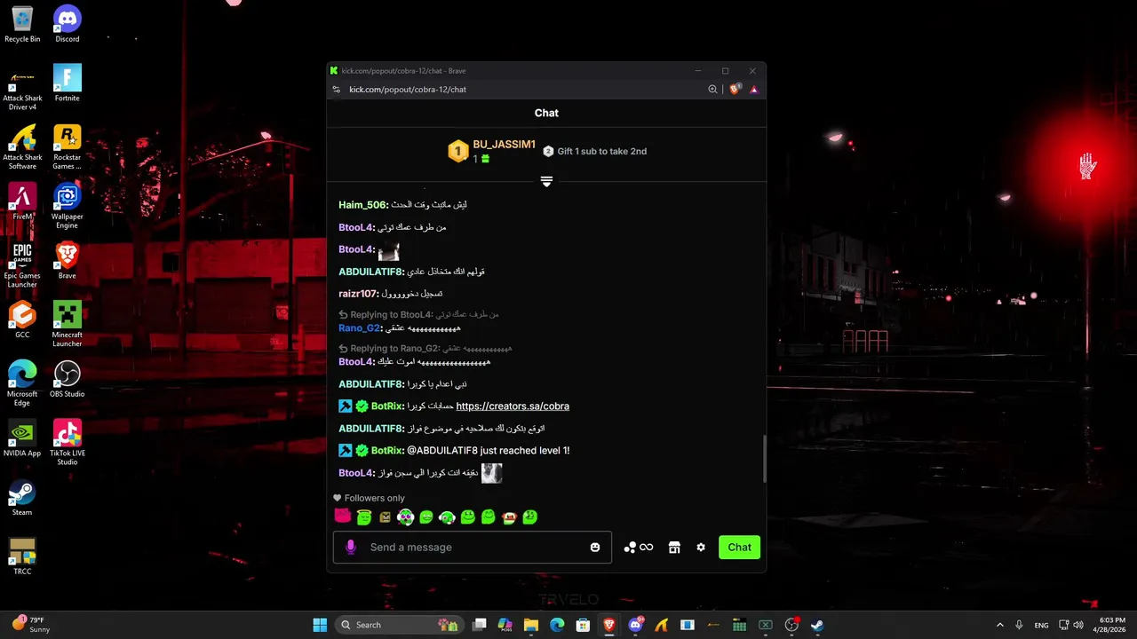Viewport: 1137px width, 639px height.
Task: Click username Rano_G2 in chat
Action: pos(358,328)
